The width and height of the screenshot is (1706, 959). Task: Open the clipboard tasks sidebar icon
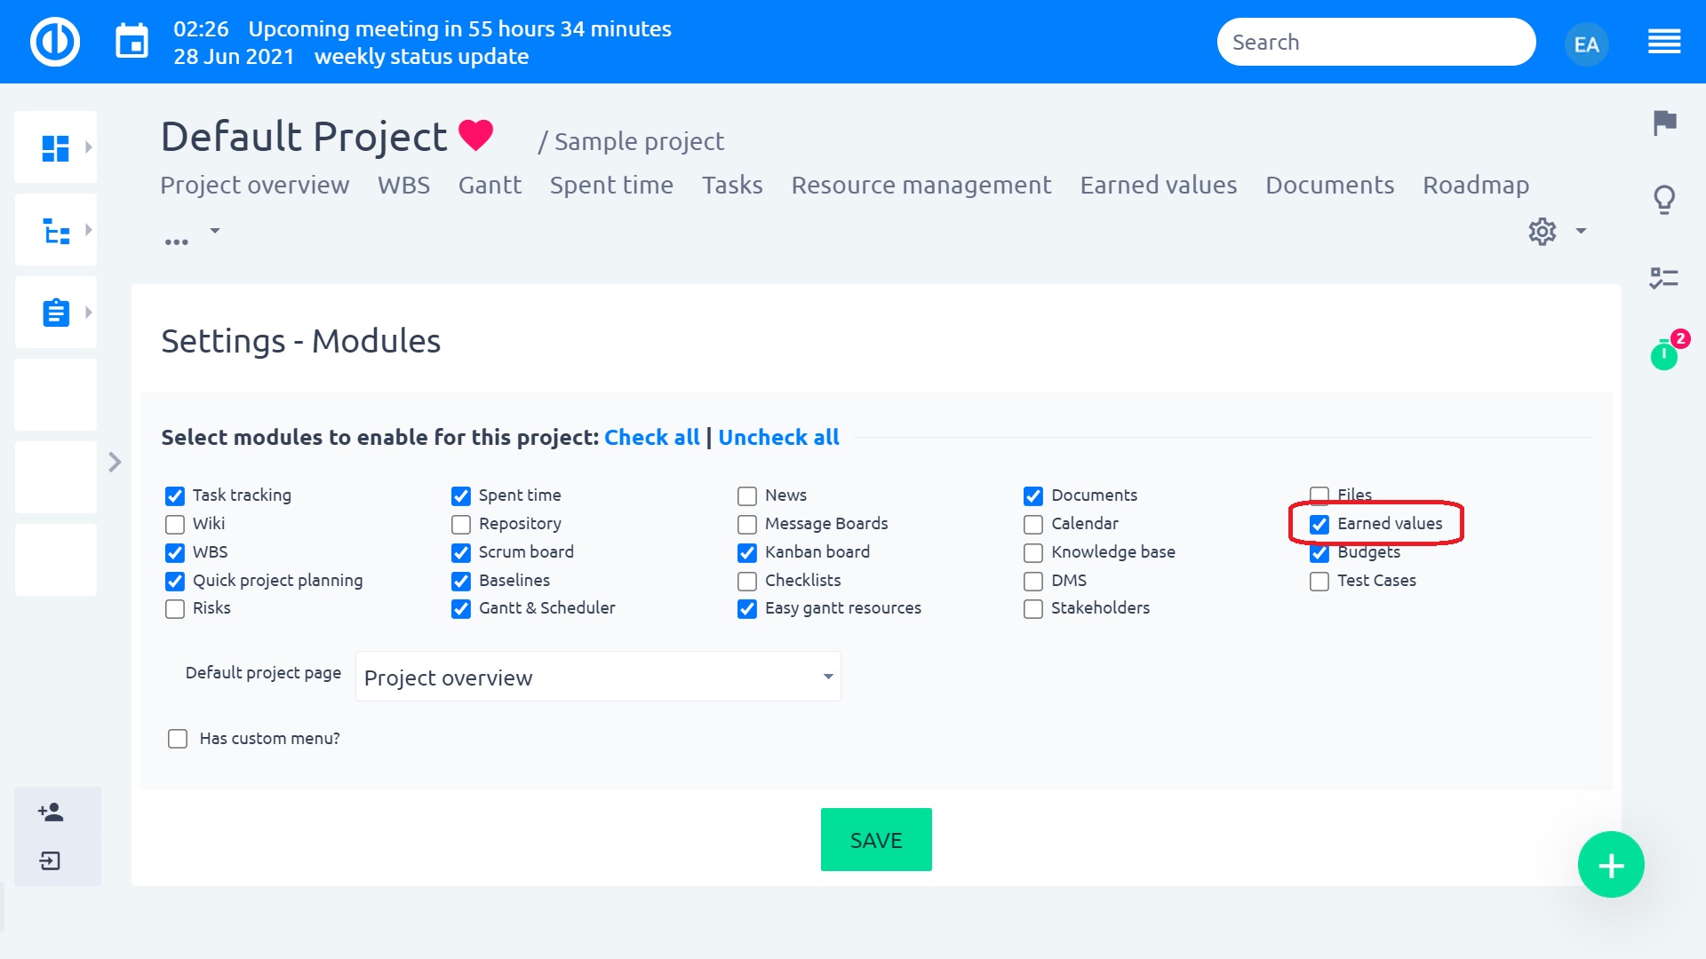coord(55,313)
